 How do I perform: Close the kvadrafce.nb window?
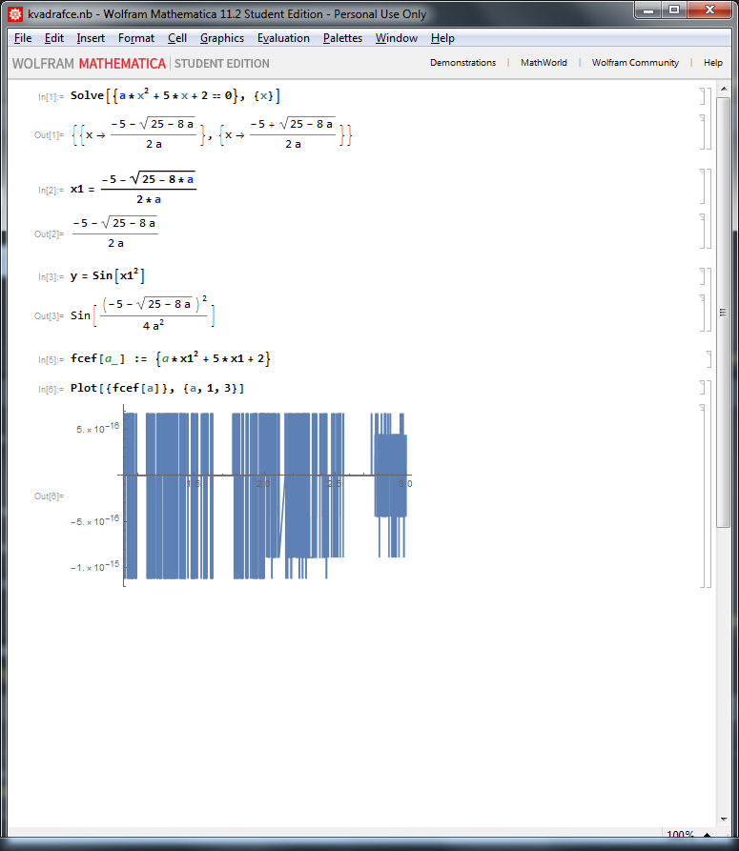click(709, 10)
